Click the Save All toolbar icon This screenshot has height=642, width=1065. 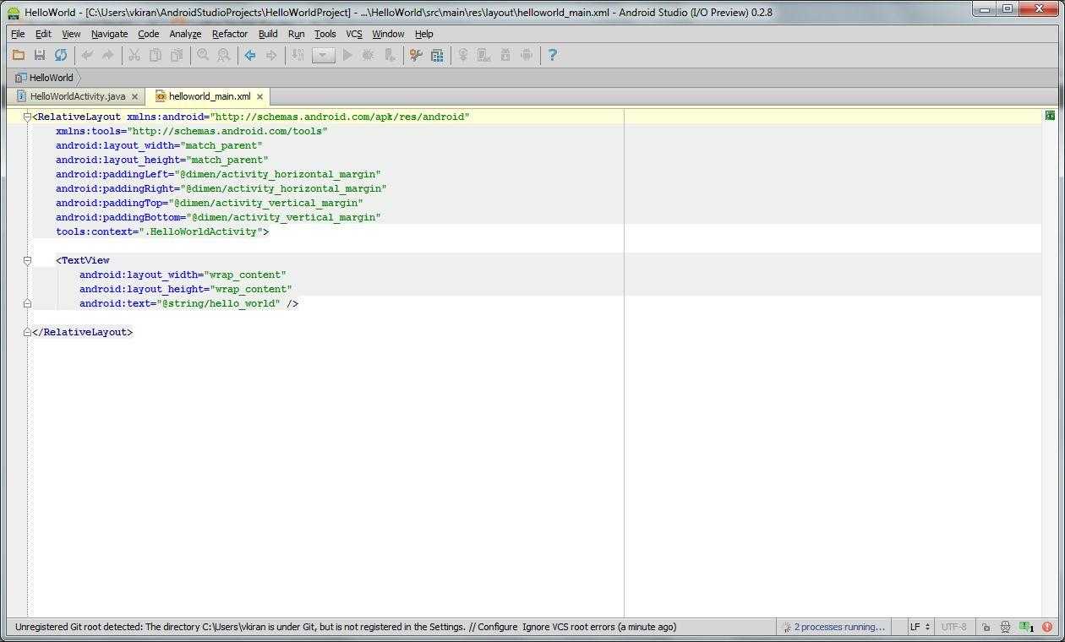[39, 55]
